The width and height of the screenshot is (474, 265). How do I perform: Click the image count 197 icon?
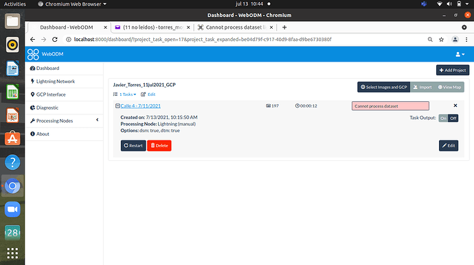(268, 106)
